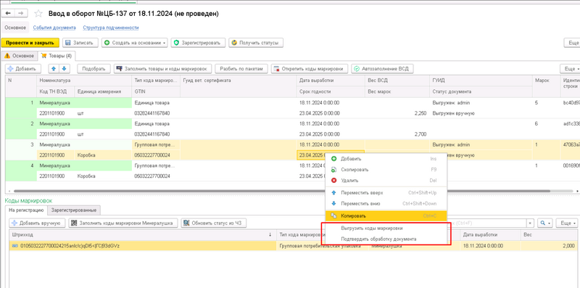
Task: Click the Выгружен вручную status in row 1
Action: coord(454,113)
